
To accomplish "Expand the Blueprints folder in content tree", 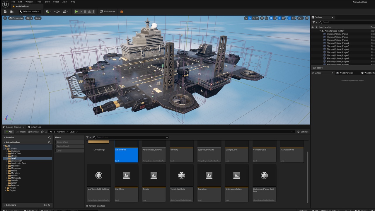I will tap(7, 151).
